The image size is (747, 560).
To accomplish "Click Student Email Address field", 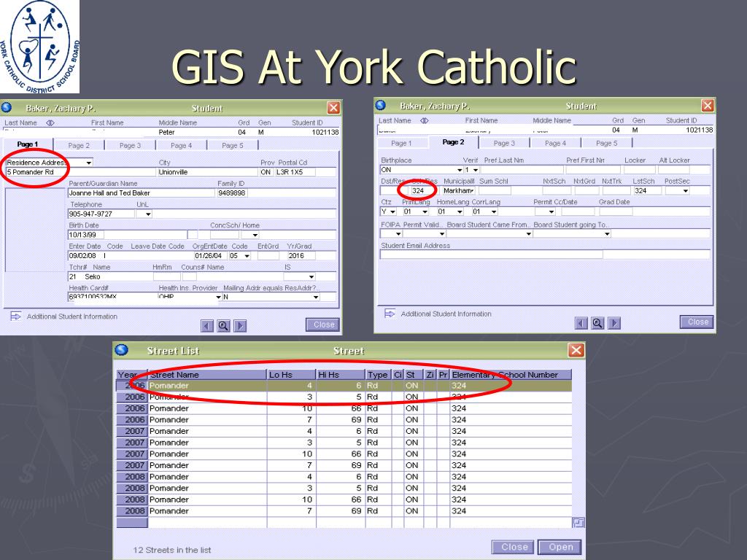I will (491, 254).
